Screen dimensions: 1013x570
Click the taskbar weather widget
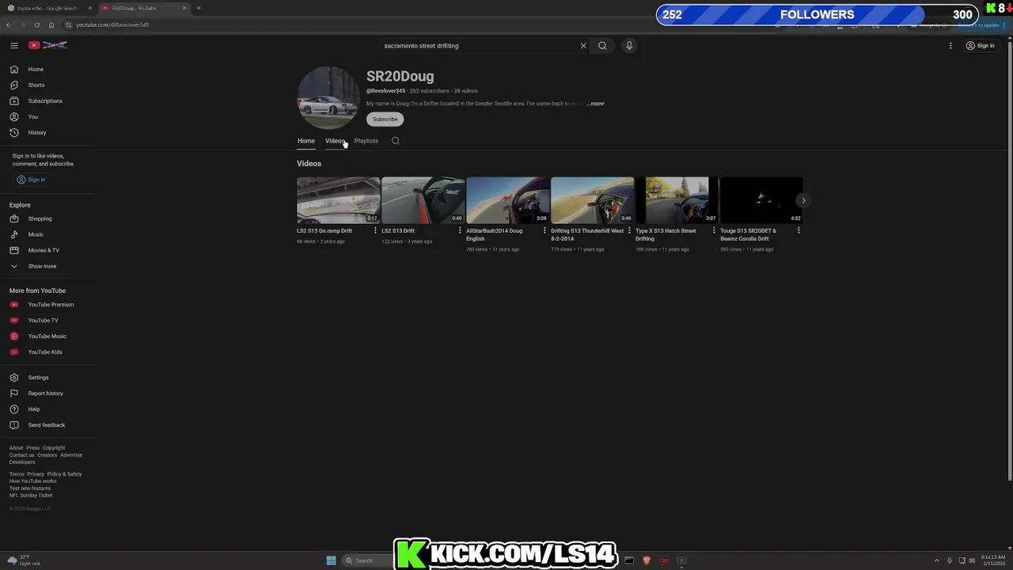coord(24,560)
